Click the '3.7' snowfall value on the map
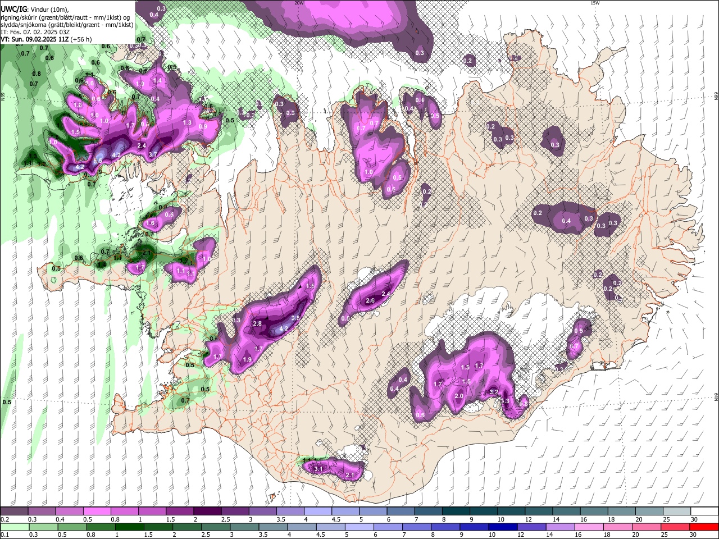Image resolution: width=719 pixels, height=539 pixels. [152, 154]
